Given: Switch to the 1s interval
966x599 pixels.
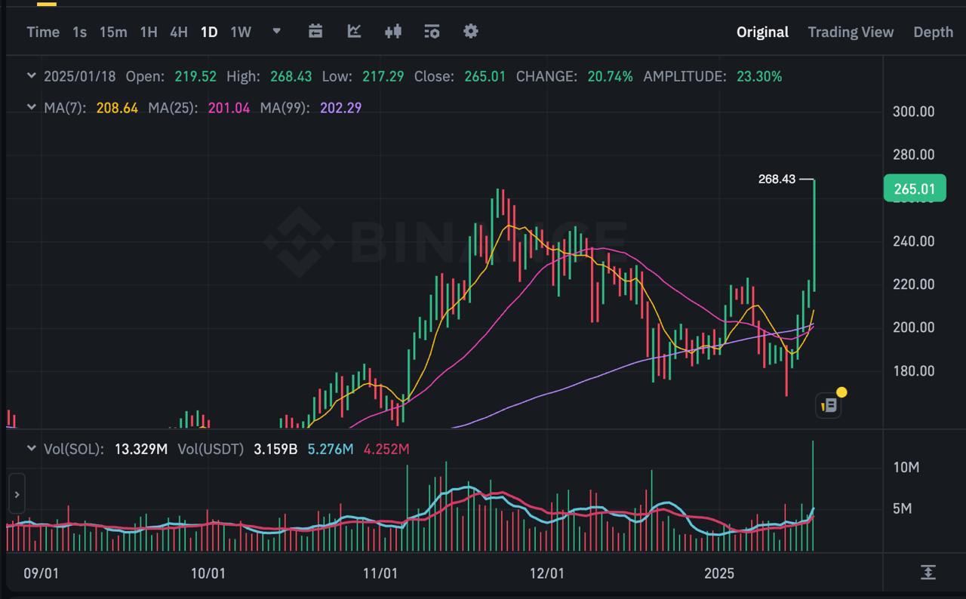Looking at the screenshot, I should 79,32.
